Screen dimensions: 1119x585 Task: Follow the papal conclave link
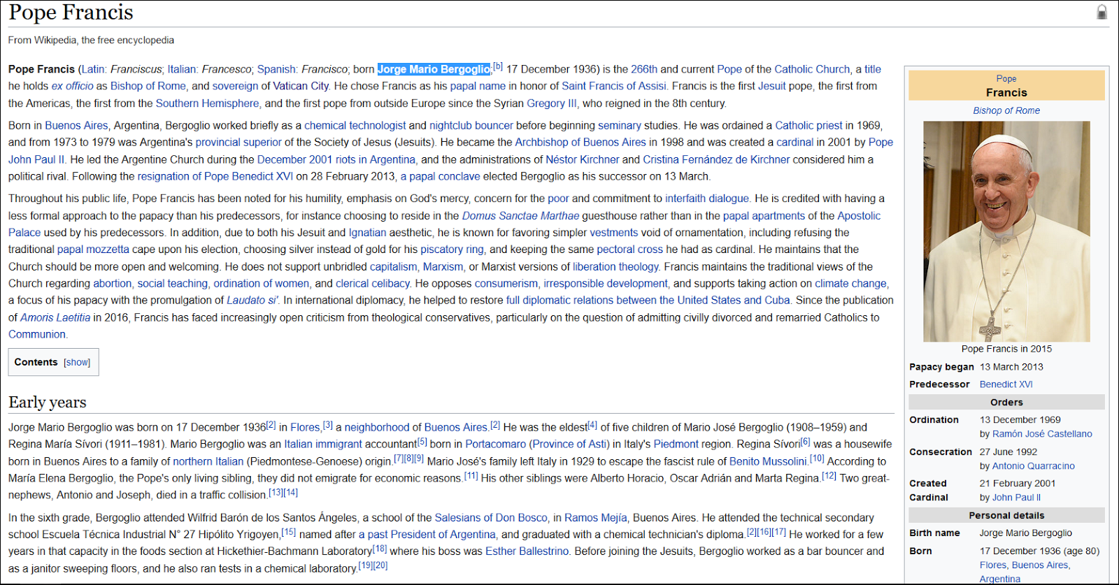[x=441, y=177]
